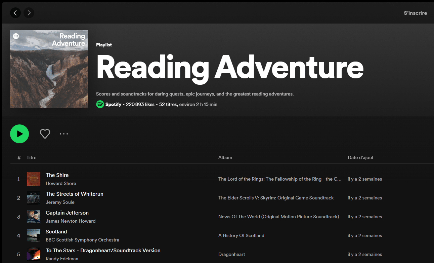The image size is (434, 263).
Task: Open the A History Of Scotland album
Action: tap(241, 235)
